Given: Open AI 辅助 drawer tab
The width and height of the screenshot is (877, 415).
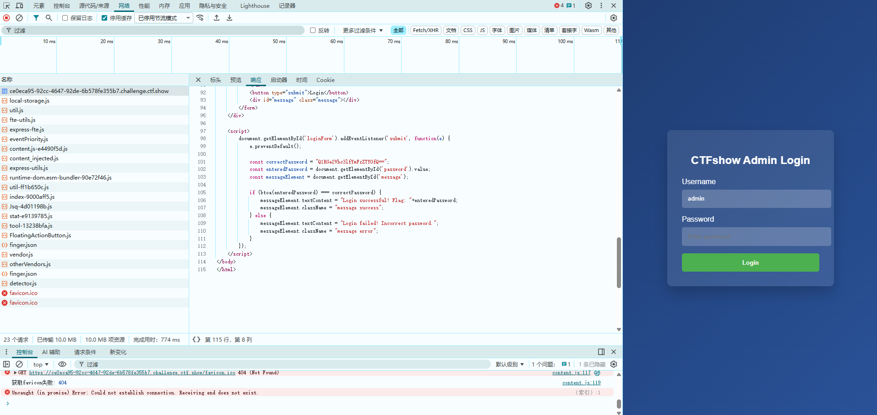Looking at the screenshot, I should [x=51, y=352].
